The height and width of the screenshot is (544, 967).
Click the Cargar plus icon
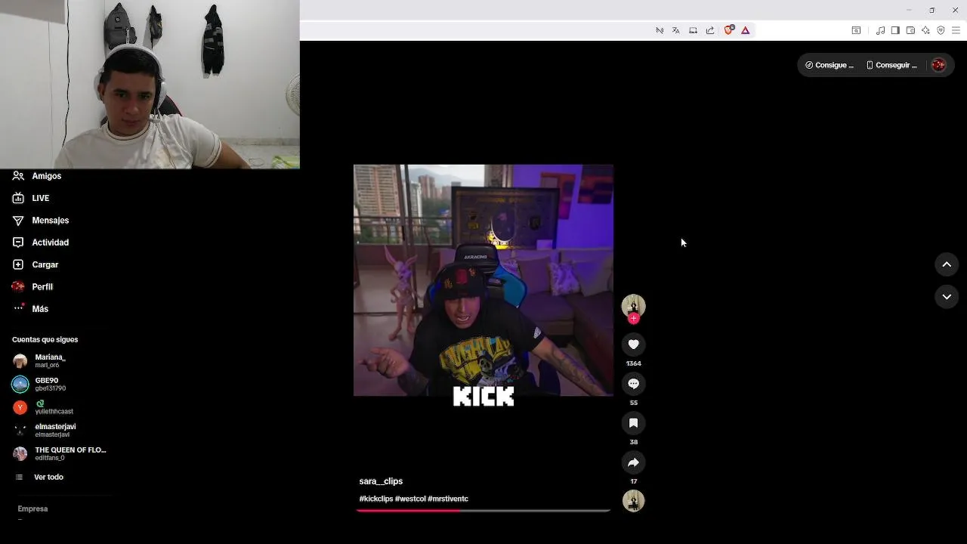click(18, 264)
